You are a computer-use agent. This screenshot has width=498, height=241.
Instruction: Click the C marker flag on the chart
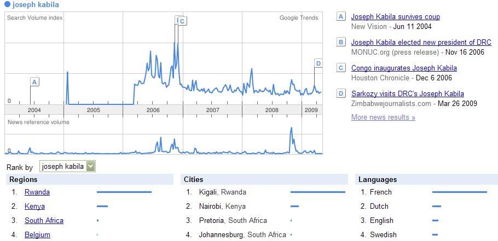pos(182,21)
